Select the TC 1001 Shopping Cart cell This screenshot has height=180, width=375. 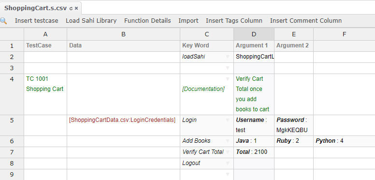pos(45,94)
